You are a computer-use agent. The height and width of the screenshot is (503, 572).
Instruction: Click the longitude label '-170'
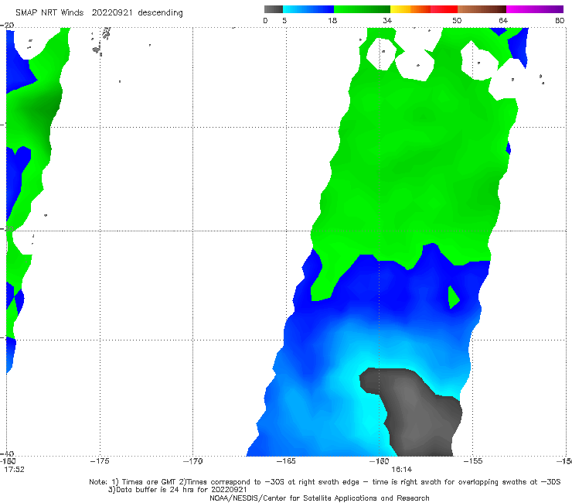coord(192,461)
